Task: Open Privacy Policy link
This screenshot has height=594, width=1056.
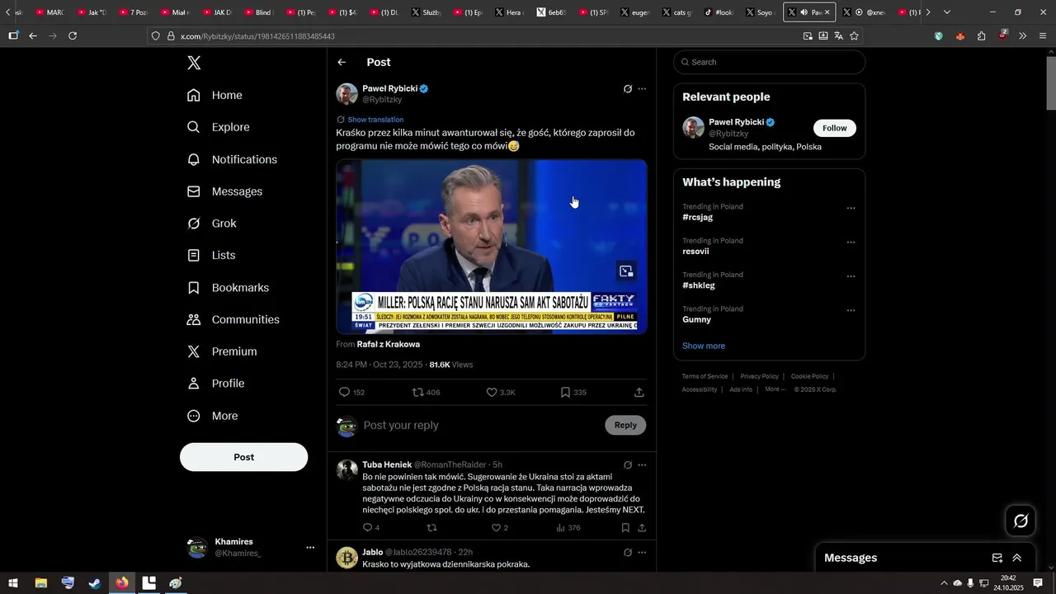Action: pos(759,376)
